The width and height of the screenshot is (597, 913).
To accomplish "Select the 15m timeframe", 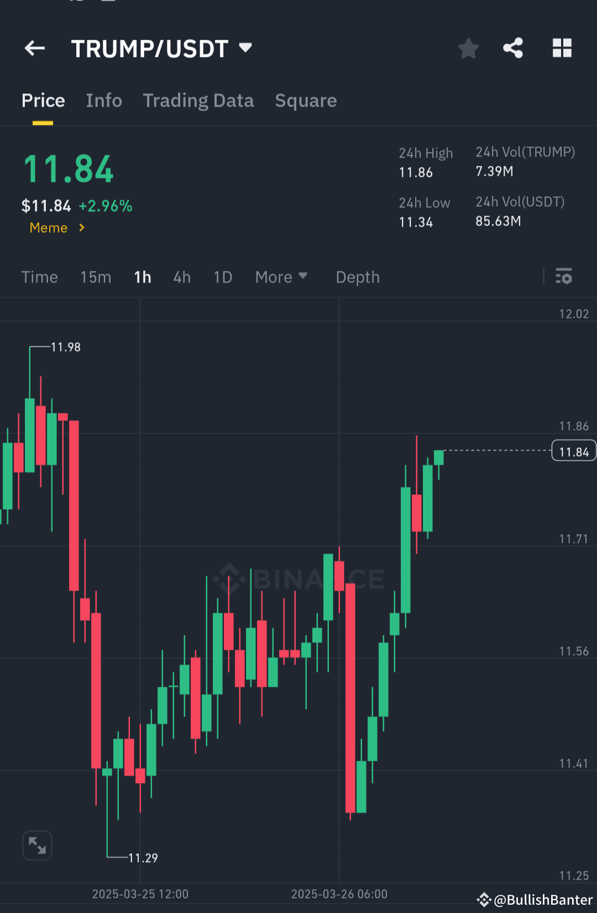I will 95,277.
